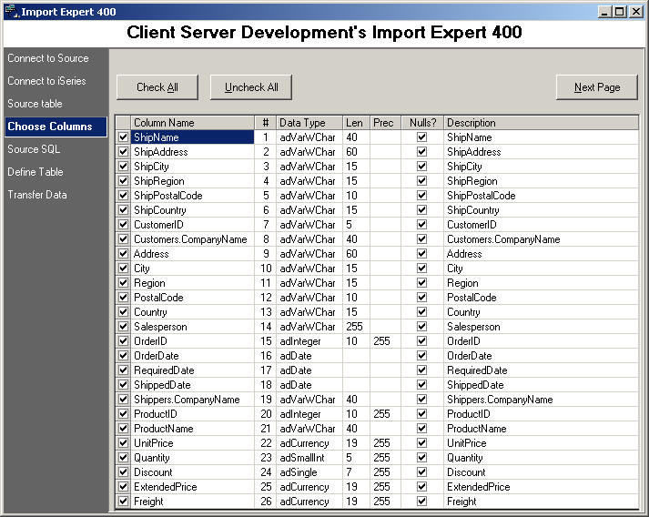Toggle the Nulls checkbox for ShipRegion

421,181
